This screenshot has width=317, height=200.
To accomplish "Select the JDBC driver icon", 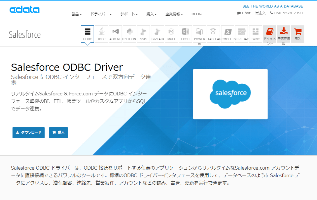I will point(101,34).
